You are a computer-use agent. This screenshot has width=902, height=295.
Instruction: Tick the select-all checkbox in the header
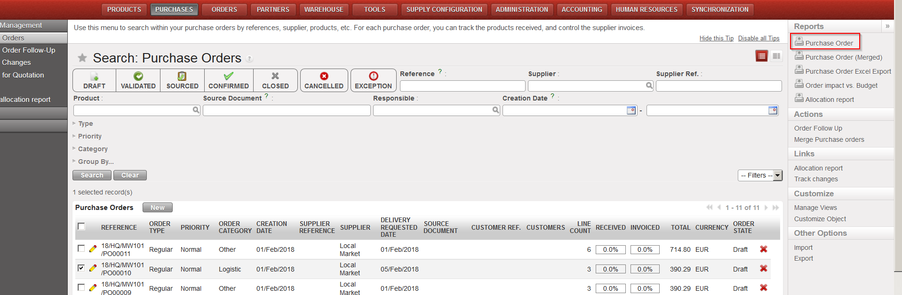click(81, 227)
